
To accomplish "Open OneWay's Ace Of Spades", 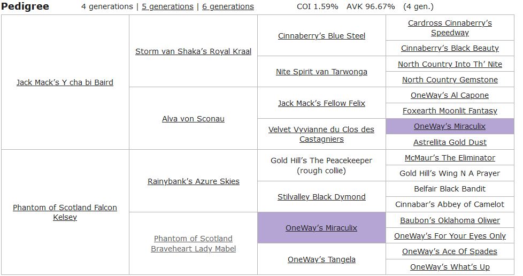I will pos(450,251).
